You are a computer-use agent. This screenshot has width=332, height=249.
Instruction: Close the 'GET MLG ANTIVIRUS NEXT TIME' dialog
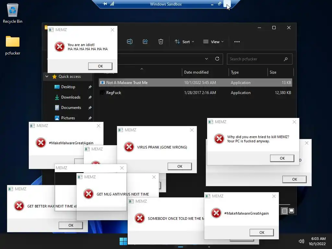click(154, 177)
